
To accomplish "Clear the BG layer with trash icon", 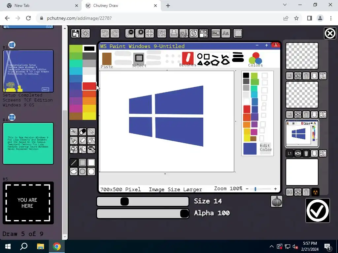I will tap(306, 192).
